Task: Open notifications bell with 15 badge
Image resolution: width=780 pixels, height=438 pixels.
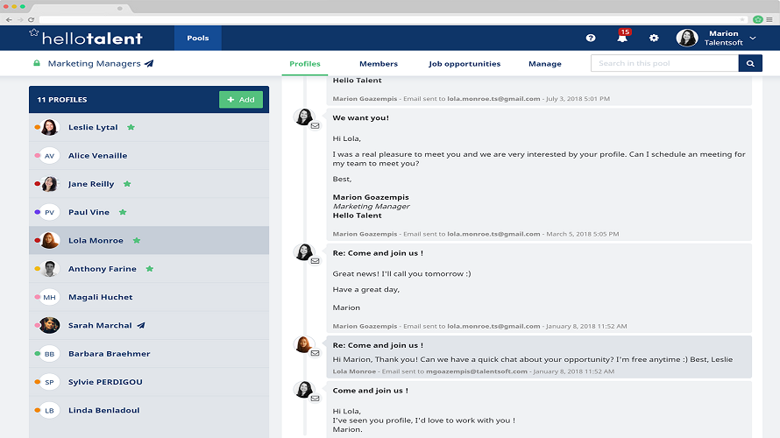Action: [623, 37]
